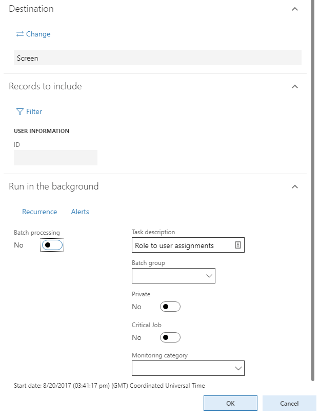Click the vertical scrollbar on the right

click(313, 191)
